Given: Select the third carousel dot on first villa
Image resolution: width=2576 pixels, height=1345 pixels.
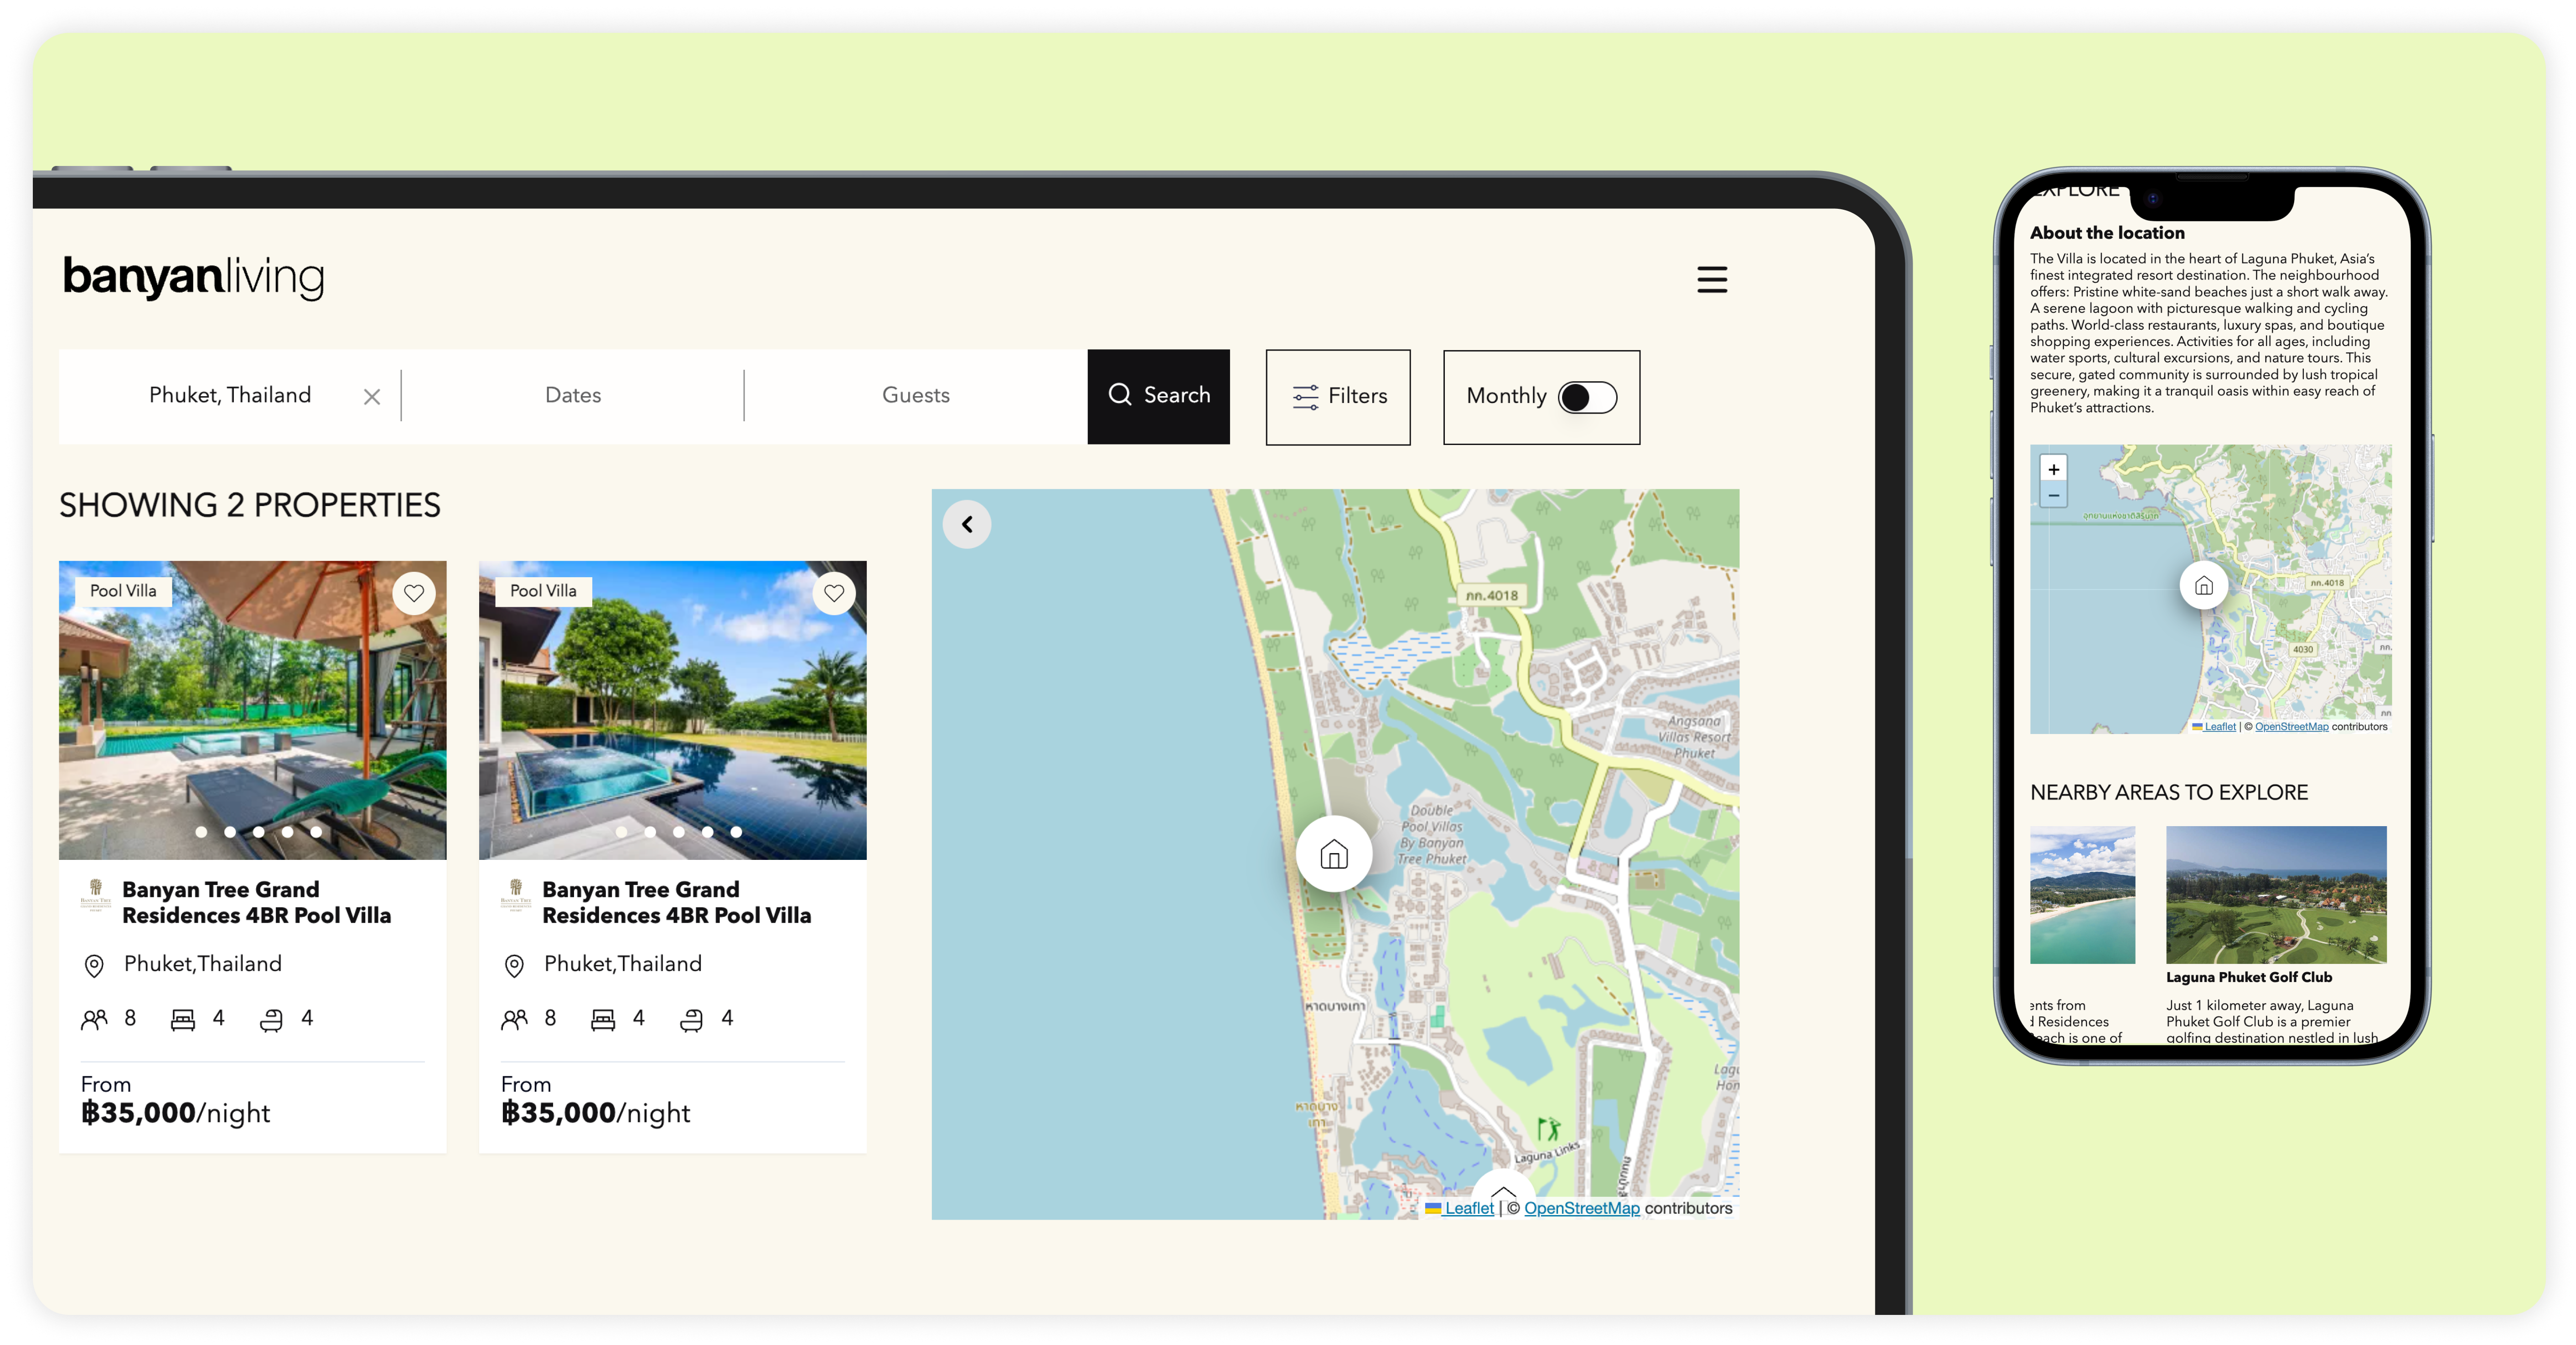Looking at the screenshot, I should [x=258, y=832].
